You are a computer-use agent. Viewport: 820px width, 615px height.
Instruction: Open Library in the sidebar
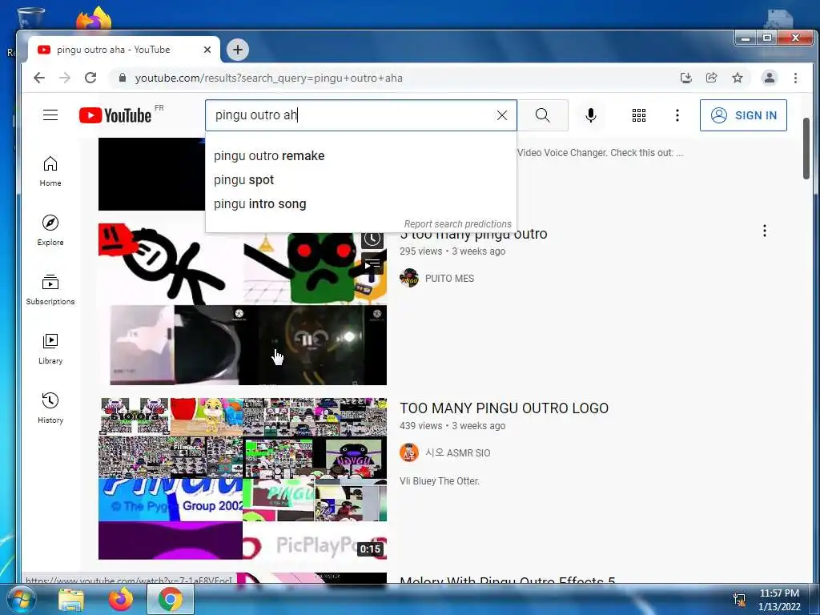click(50, 349)
